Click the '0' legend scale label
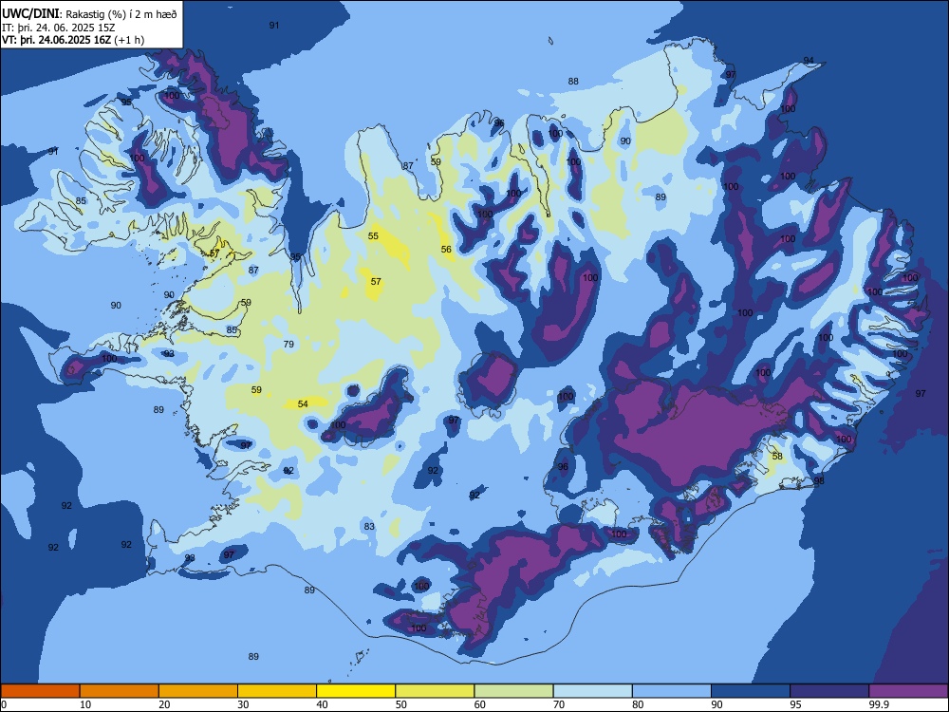This screenshot has height=712, width=949. (x=4, y=704)
